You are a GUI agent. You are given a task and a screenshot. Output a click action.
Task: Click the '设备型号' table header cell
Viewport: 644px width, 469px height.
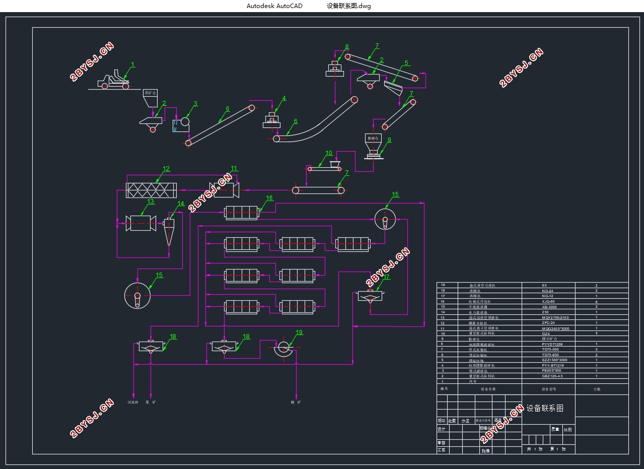pos(548,389)
